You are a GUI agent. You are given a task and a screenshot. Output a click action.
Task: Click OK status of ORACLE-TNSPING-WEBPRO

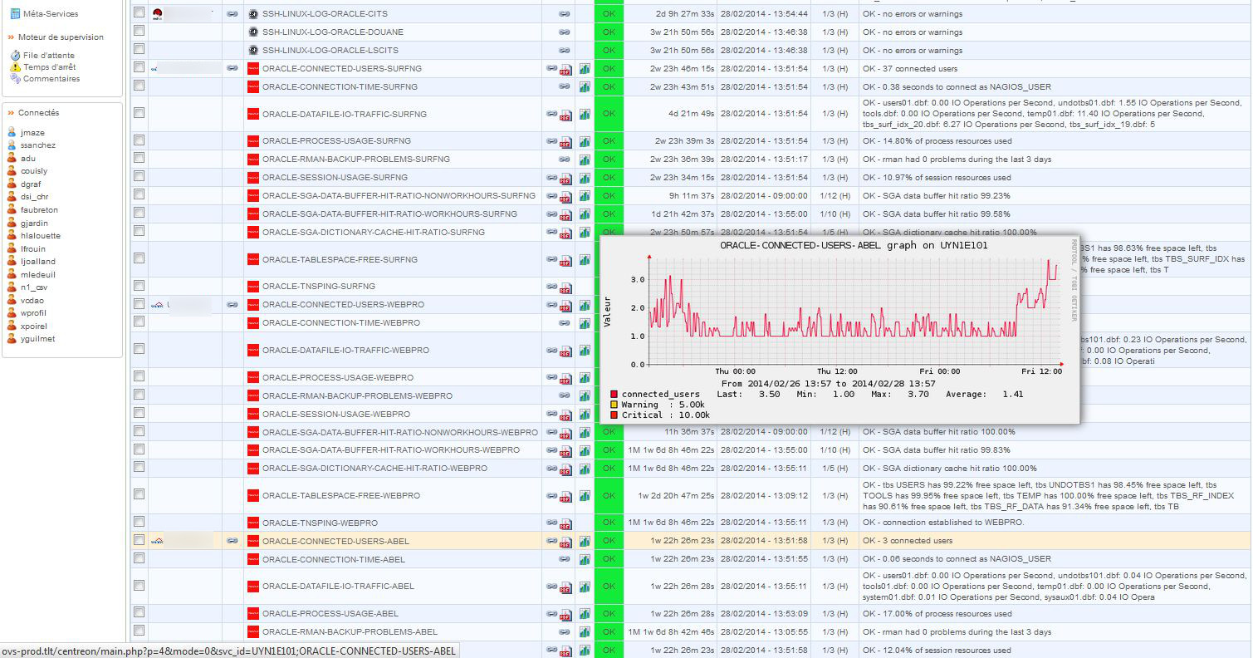(609, 523)
